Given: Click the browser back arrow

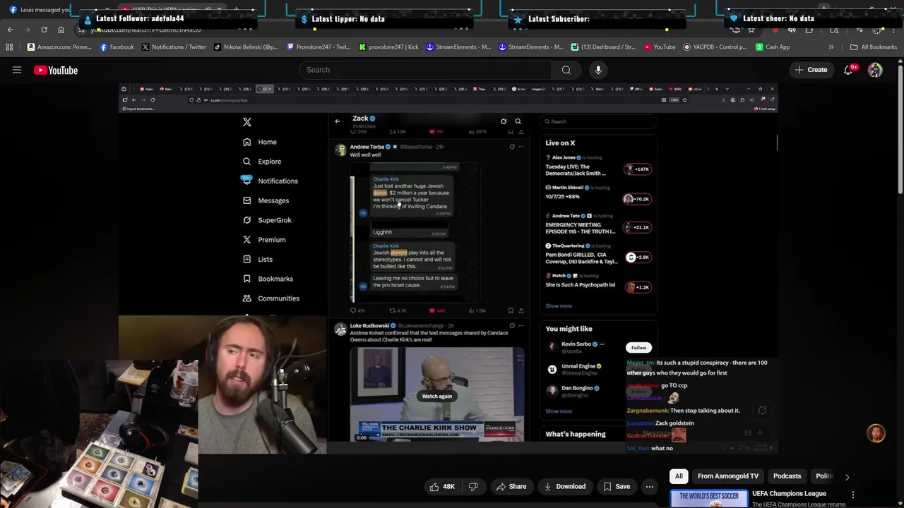Looking at the screenshot, I should [x=10, y=30].
